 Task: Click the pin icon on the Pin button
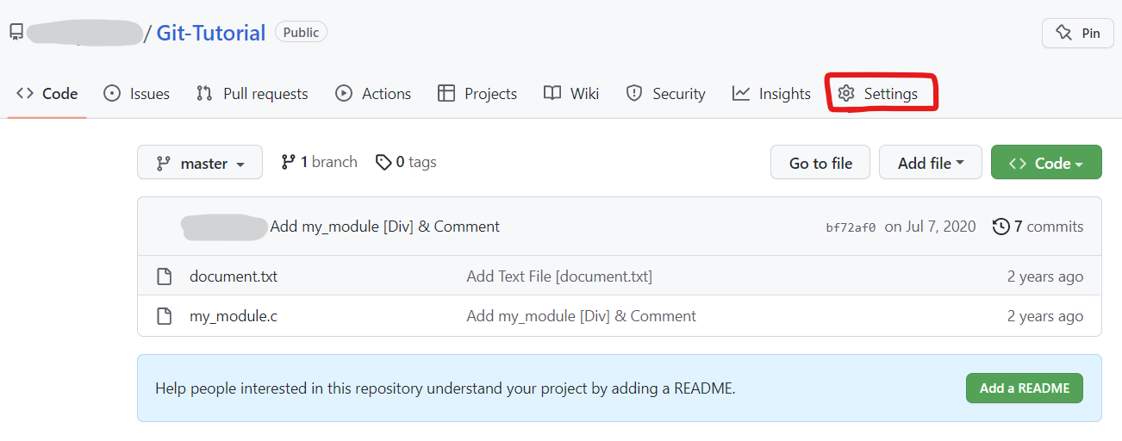pos(1063,33)
